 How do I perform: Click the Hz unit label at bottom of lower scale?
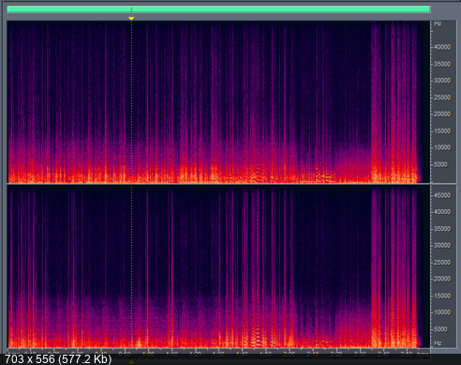point(438,343)
